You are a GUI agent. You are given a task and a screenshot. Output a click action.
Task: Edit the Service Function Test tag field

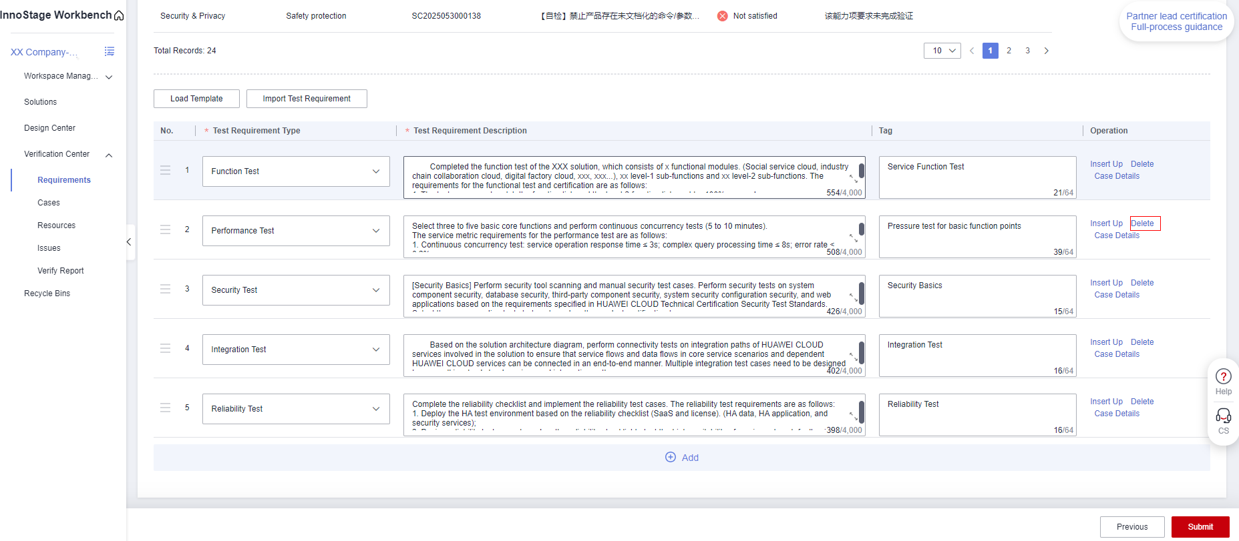pos(977,177)
